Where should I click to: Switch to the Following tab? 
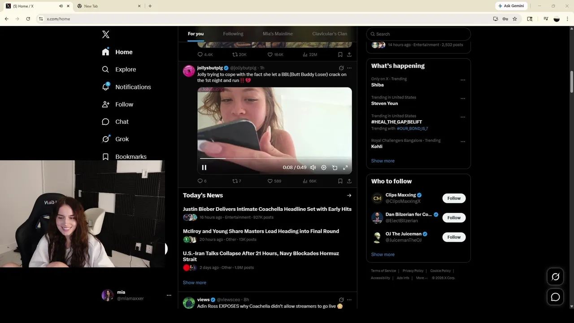(233, 34)
